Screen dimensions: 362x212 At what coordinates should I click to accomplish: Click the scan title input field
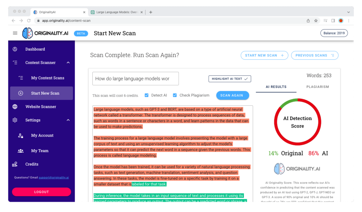[135, 79]
